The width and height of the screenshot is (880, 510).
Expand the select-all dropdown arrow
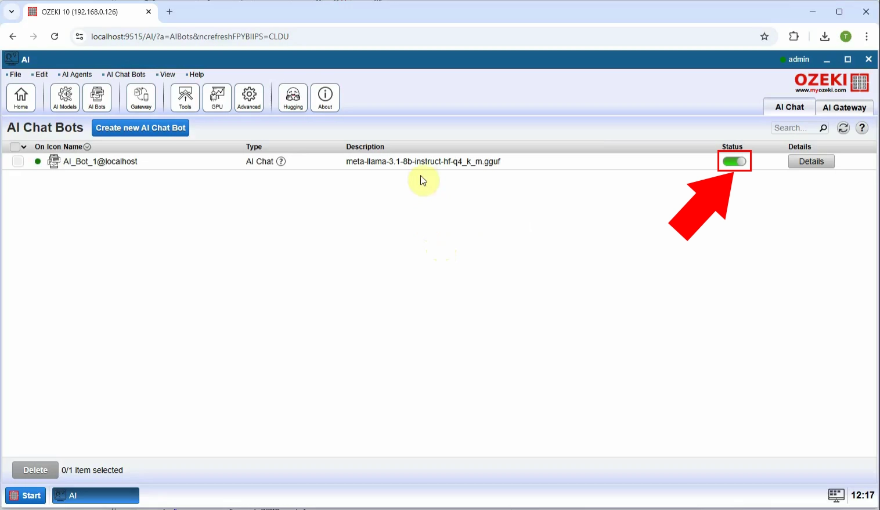[x=24, y=147]
